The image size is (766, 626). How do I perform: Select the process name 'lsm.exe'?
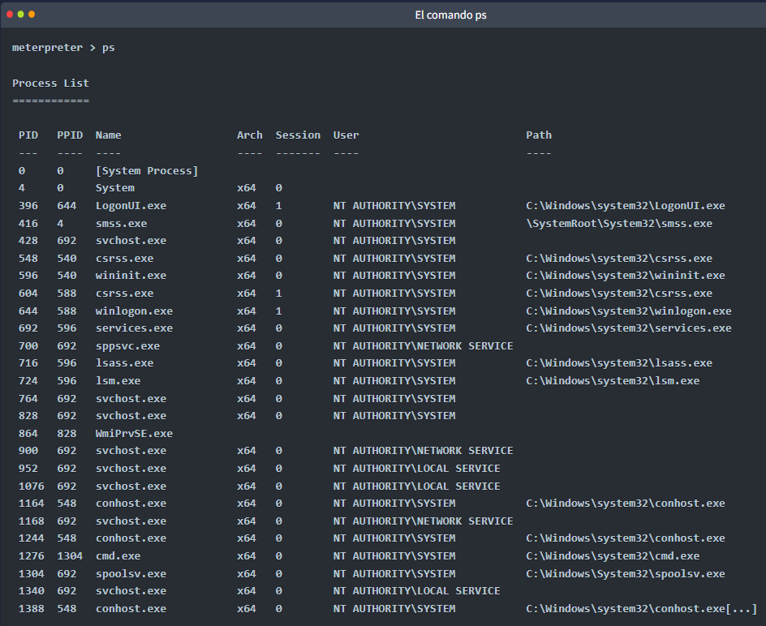(118, 381)
